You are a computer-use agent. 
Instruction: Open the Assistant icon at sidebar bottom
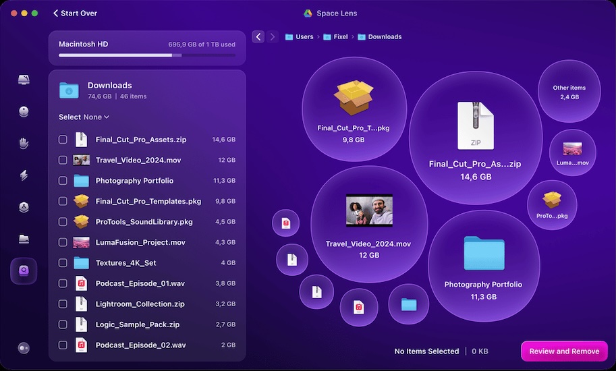pyautogui.click(x=24, y=348)
